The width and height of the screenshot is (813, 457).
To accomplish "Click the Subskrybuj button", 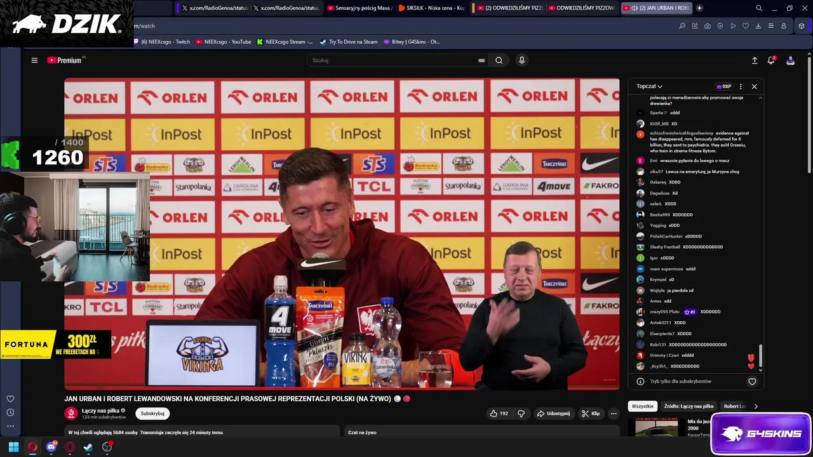I will [152, 413].
